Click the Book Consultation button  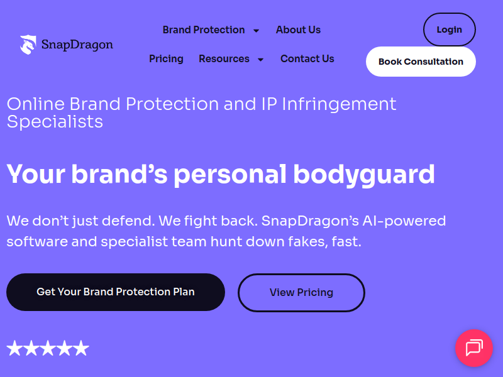(421, 62)
